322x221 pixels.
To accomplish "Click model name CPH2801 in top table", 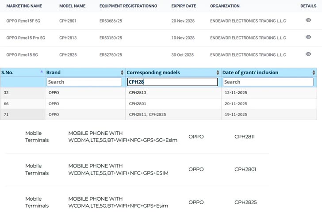I will point(68,21).
